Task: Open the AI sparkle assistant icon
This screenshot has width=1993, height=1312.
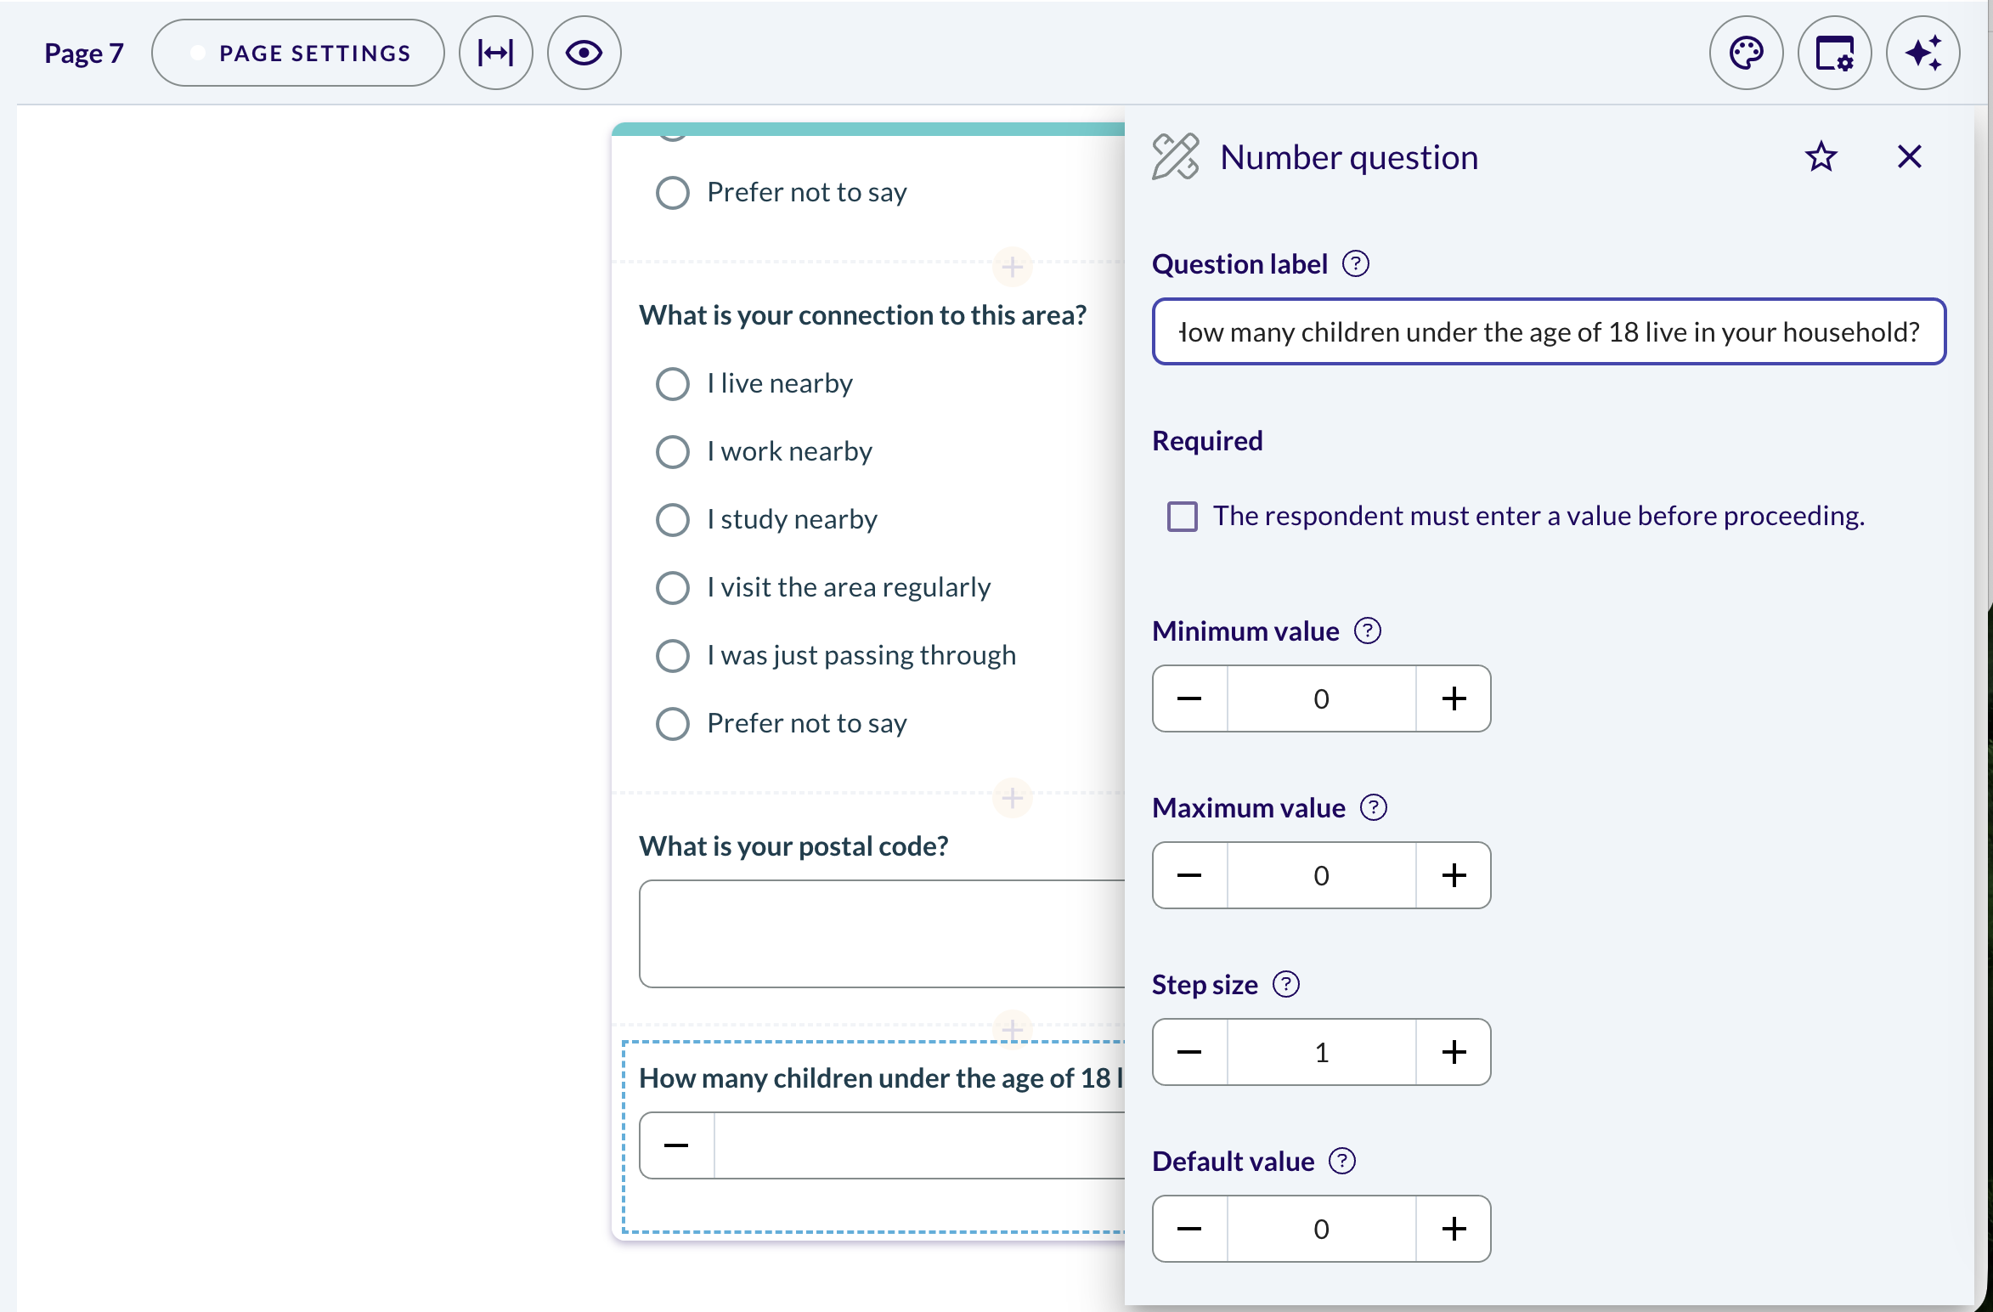Action: point(1922,53)
